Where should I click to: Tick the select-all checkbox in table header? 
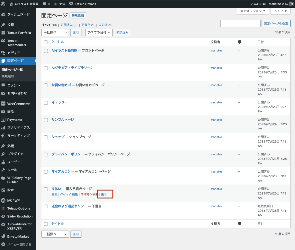(46, 42)
